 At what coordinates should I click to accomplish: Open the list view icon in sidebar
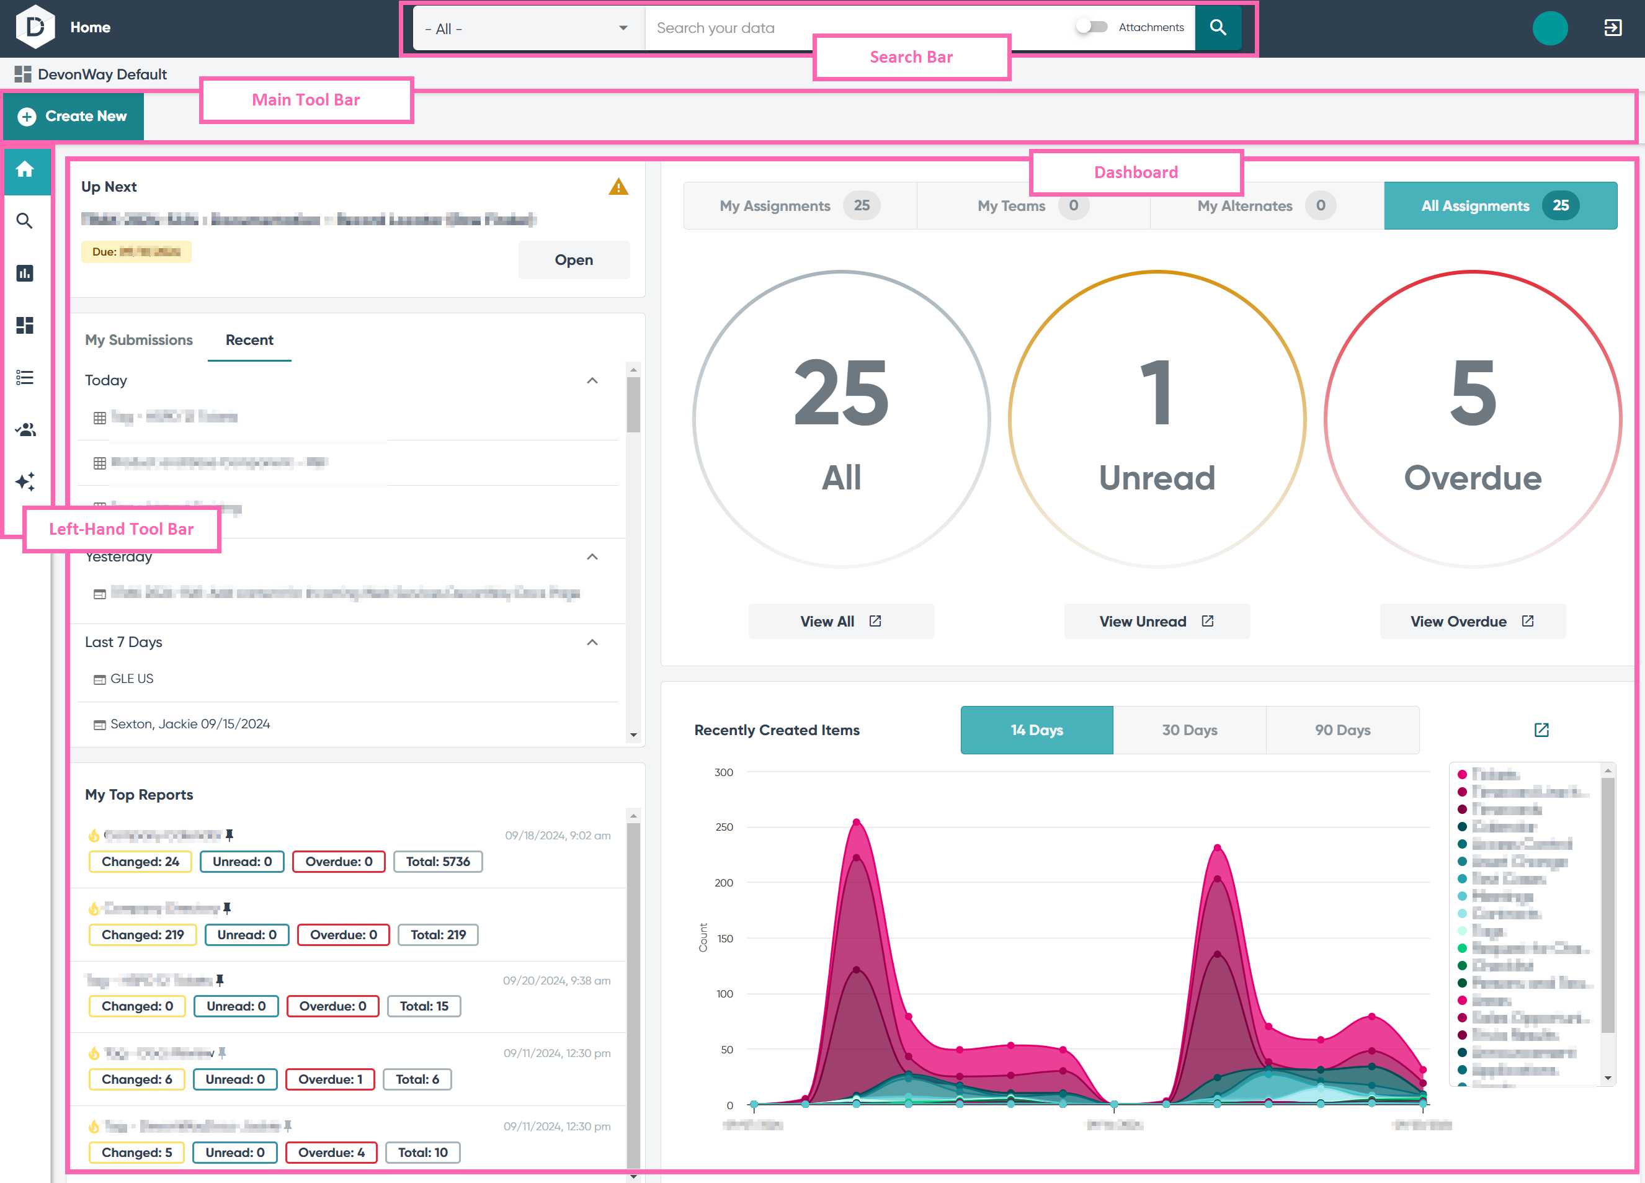point(25,377)
